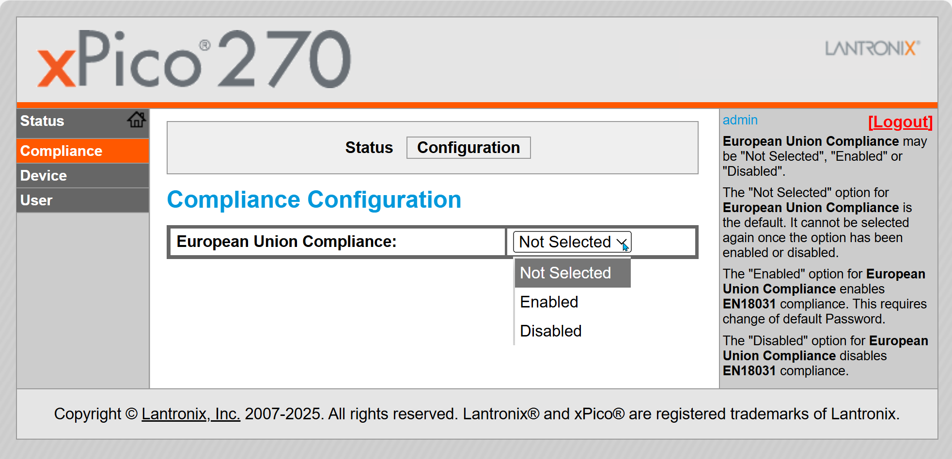
Task: Click the home icon beside Status
Action: pos(136,120)
